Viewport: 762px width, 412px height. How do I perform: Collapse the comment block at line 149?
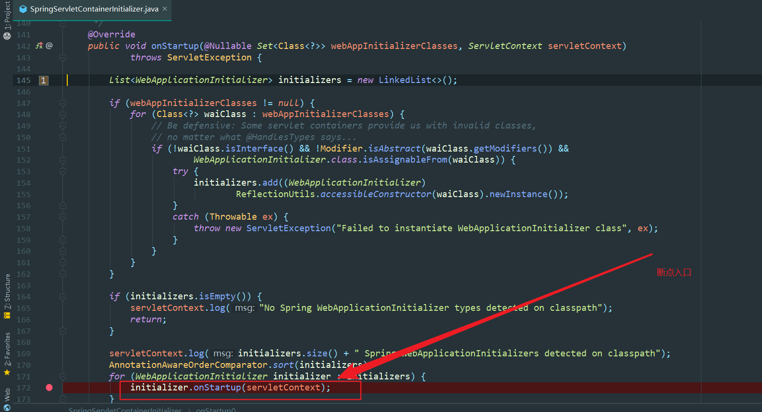(62, 126)
